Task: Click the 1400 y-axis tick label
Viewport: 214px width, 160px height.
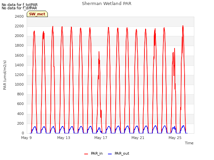Action: click(19, 65)
